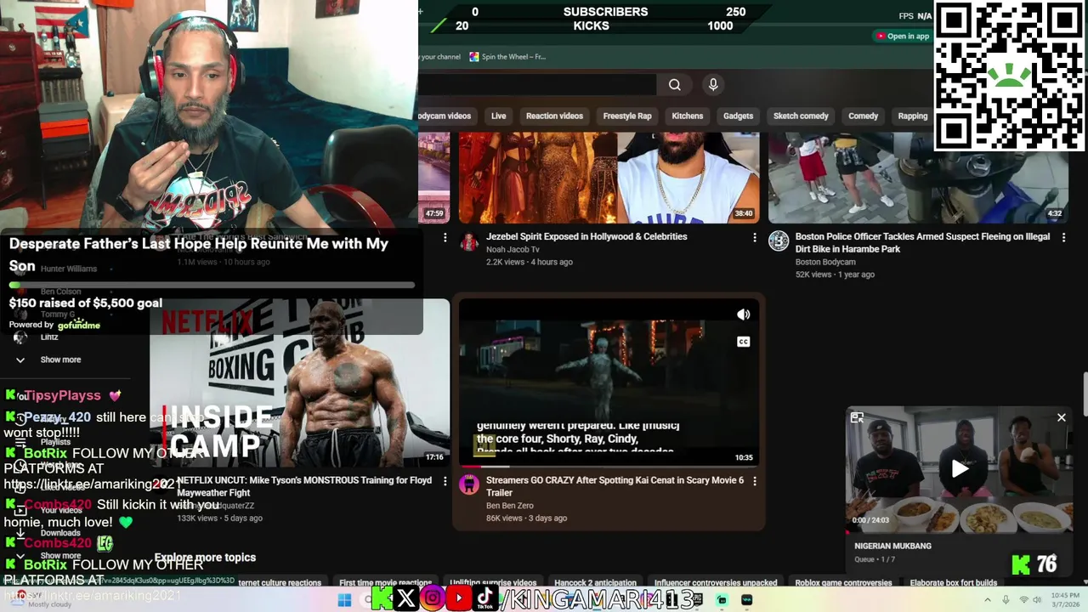Open the Hunter Williams subscription in sidebar
The width and height of the screenshot is (1088, 612).
coord(69,269)
